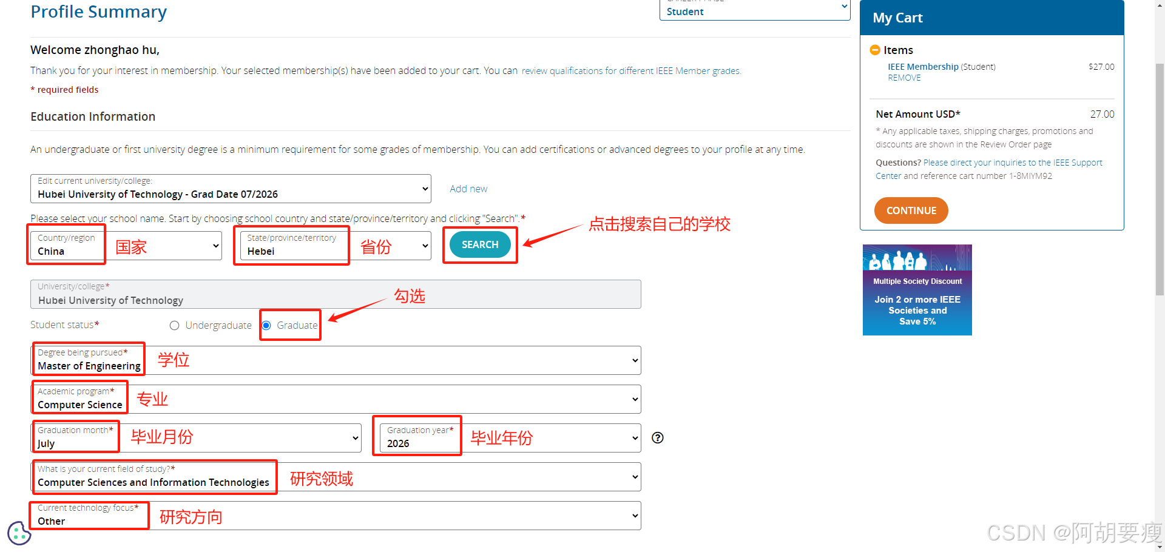Viewport: 1165px width, 552px height.
Task: Open the current field of study dropdown
Action: coord(336,477)
